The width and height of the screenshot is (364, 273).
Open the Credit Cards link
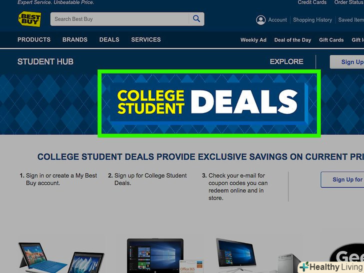coord(312,2)
